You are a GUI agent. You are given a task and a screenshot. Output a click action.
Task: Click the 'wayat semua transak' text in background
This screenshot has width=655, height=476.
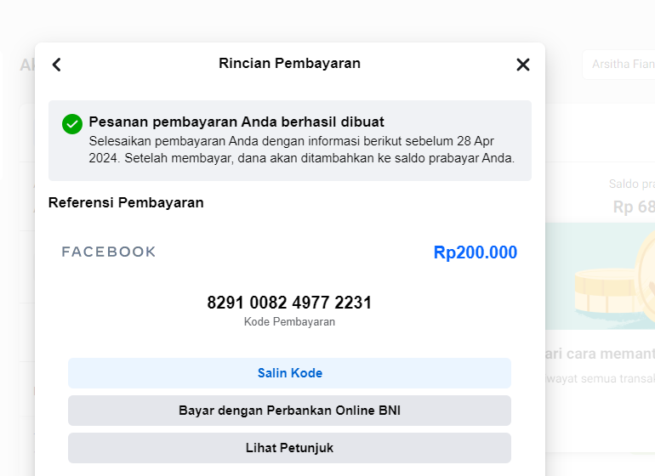click(x=601, y=378)
